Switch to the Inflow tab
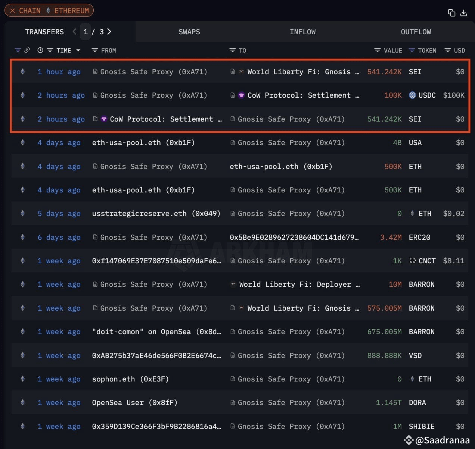This screenshot has width=475, height=449. tap(302, 32)
